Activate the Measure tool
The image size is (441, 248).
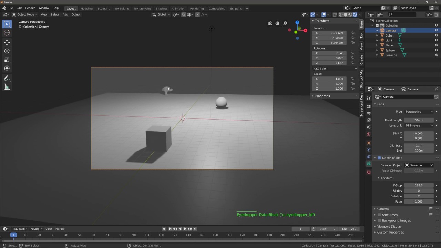tap(7, 87)
